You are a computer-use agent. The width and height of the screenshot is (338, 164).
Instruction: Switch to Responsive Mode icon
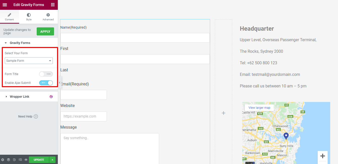click(x=20, y=160)
